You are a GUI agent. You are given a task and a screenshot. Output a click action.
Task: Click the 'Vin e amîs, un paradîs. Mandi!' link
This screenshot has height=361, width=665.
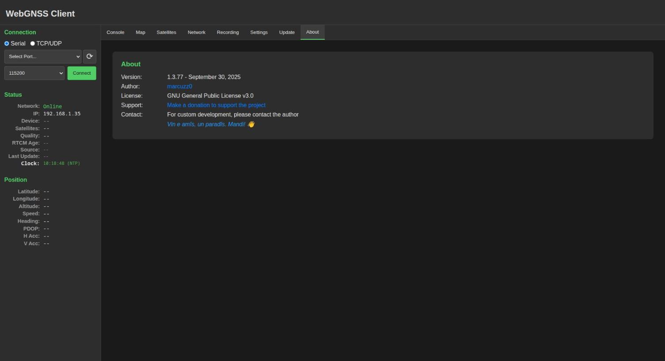tap(211, 124)
